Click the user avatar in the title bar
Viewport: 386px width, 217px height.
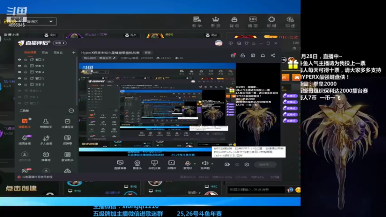pyautogui.click(x=219, y=43)
